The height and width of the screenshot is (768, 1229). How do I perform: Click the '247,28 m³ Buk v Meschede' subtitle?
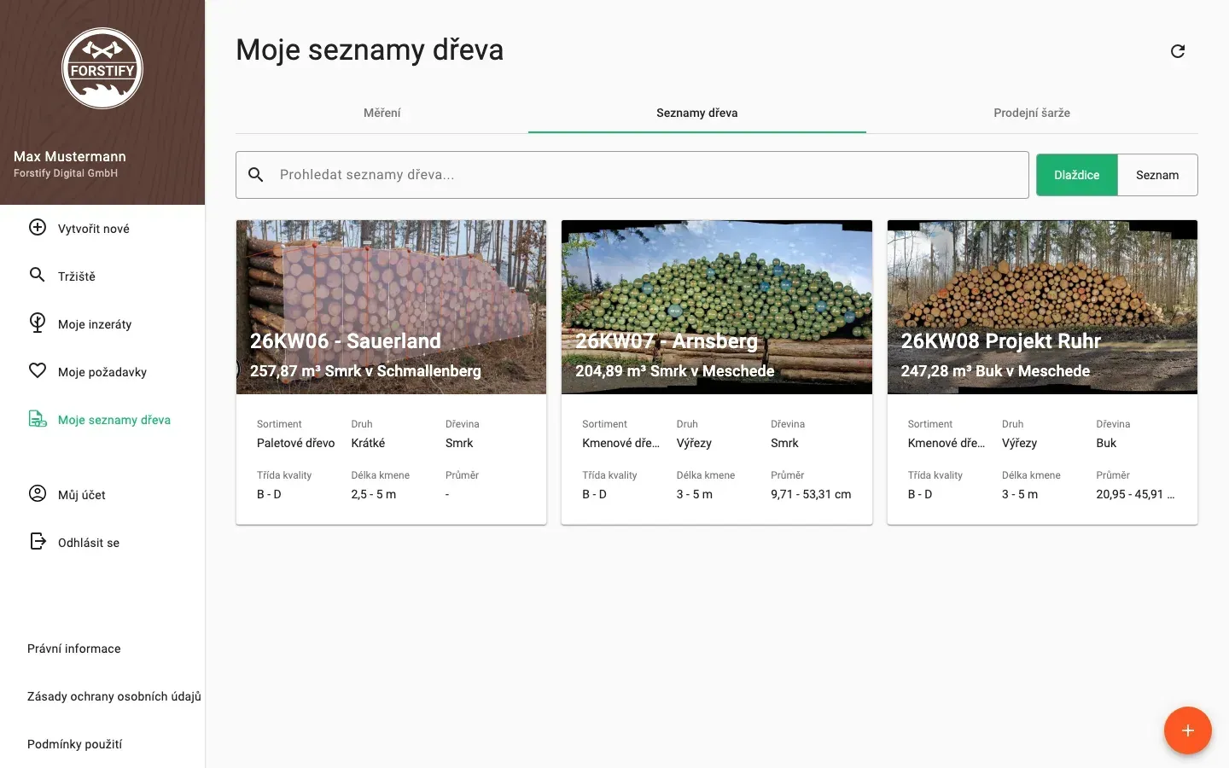(995, 371)
